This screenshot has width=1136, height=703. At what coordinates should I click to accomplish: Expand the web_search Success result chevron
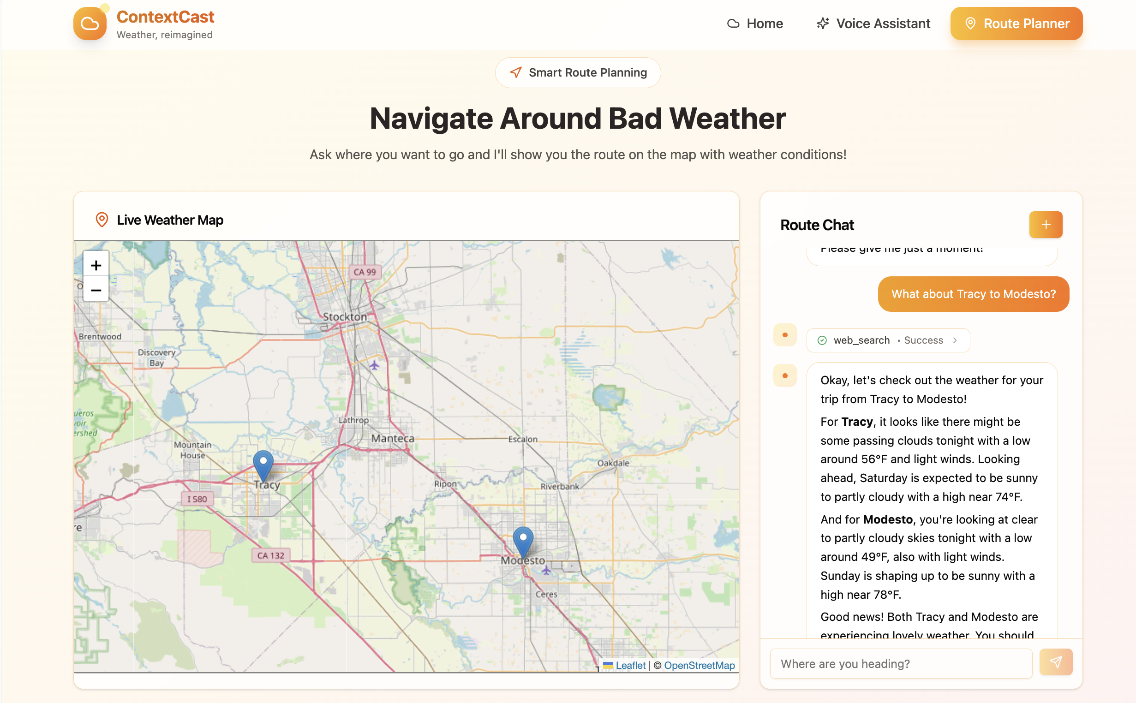tap(955, 340)
